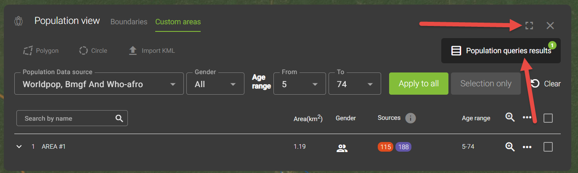Open the Gender dropdown set to All

click(215, 84)
